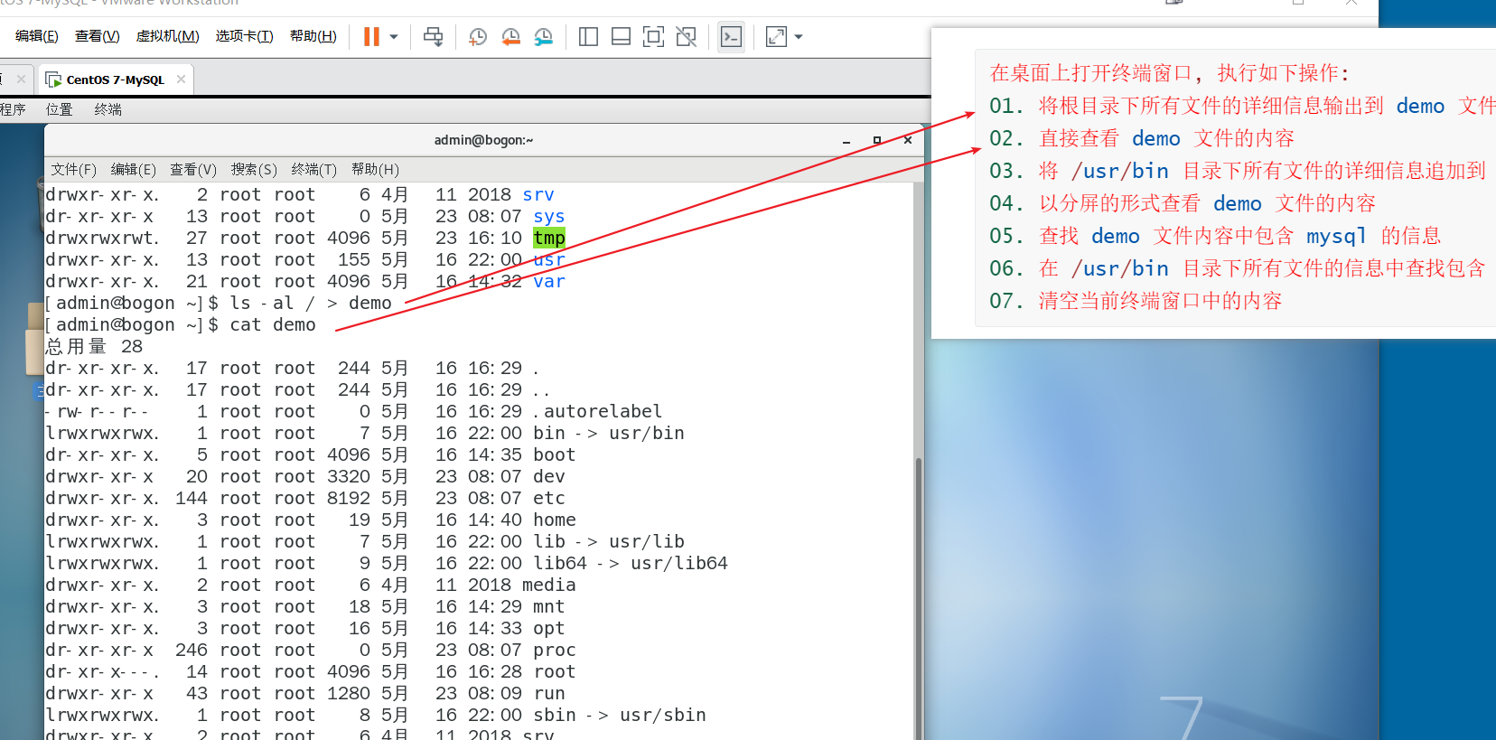This screenshot has width=1496, height=740.
Task: Click the stretch guest display icon
Action: (x=776, y=37)
